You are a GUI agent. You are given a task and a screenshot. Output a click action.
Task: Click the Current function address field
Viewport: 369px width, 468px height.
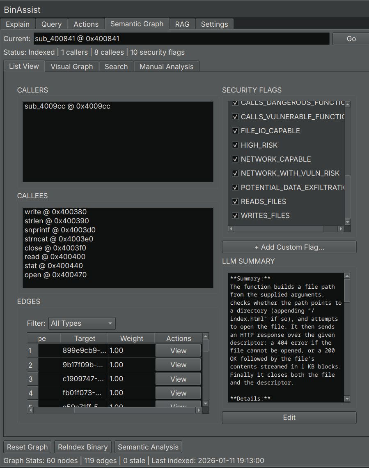(181, 39)
